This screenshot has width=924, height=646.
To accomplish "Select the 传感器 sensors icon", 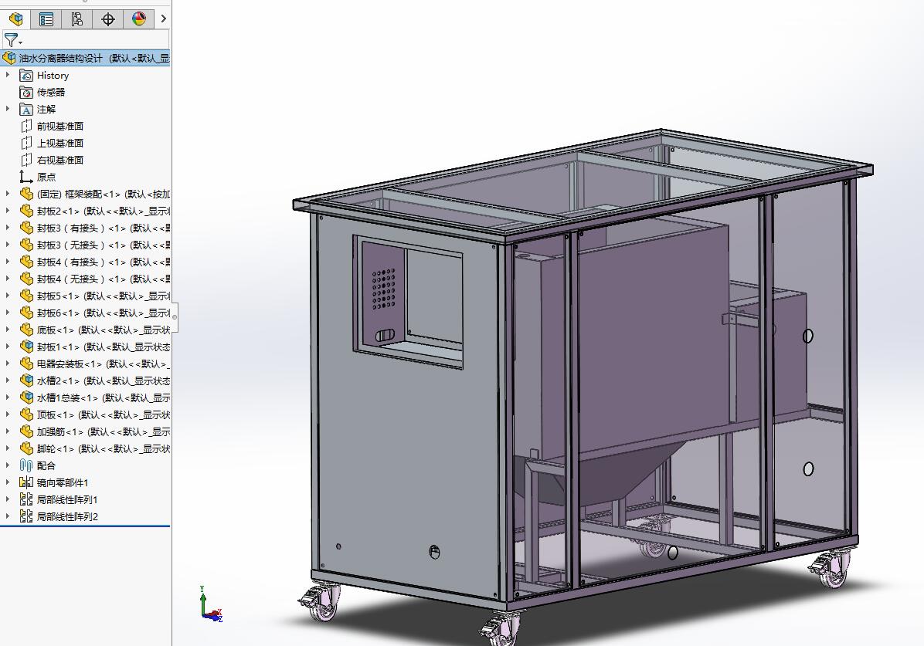I will pyautogui.click(x=26, y=93).
